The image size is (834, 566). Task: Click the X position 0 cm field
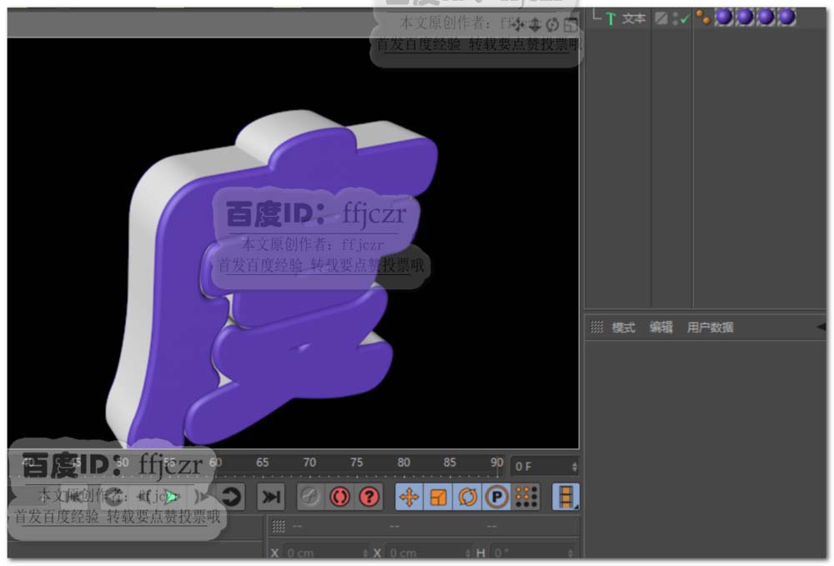(x=325, y=553)
